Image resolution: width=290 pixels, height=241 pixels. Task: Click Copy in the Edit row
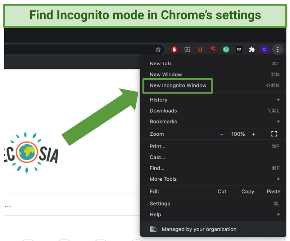tap(248, 192)
